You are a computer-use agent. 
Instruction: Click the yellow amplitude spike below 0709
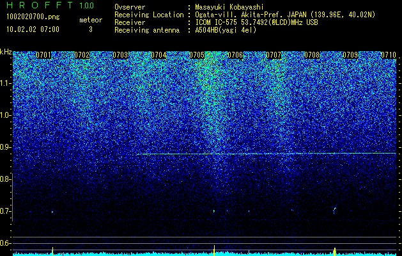(x=334, y=252)
